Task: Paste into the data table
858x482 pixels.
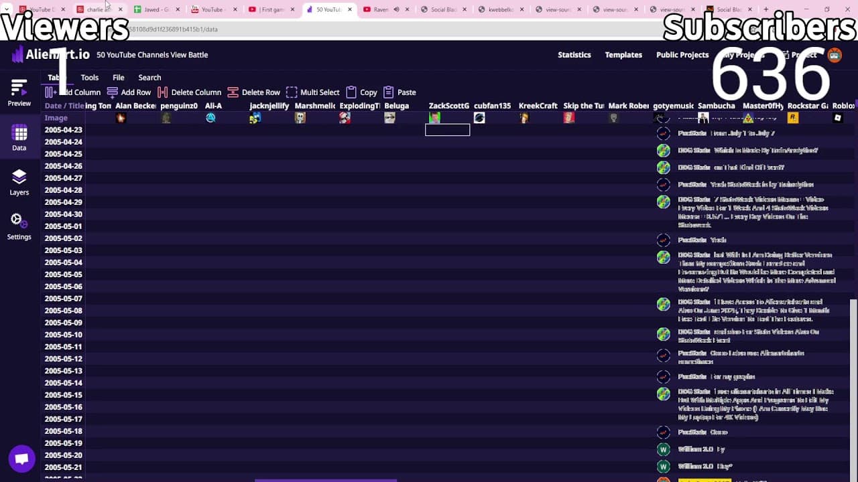Action: 400,92
